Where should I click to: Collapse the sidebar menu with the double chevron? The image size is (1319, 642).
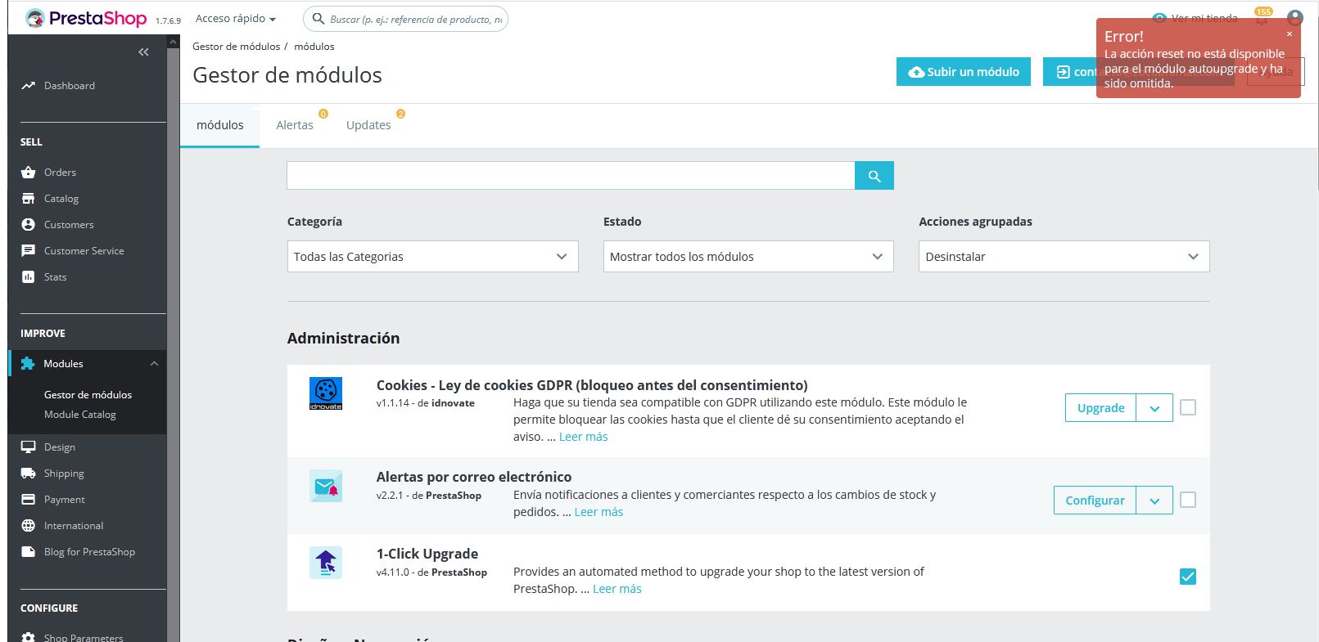(143, 52)
